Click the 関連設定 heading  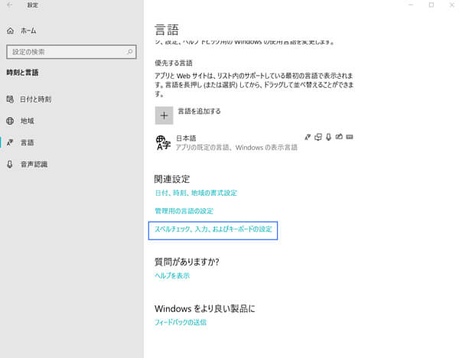click(x=172, y=179)
